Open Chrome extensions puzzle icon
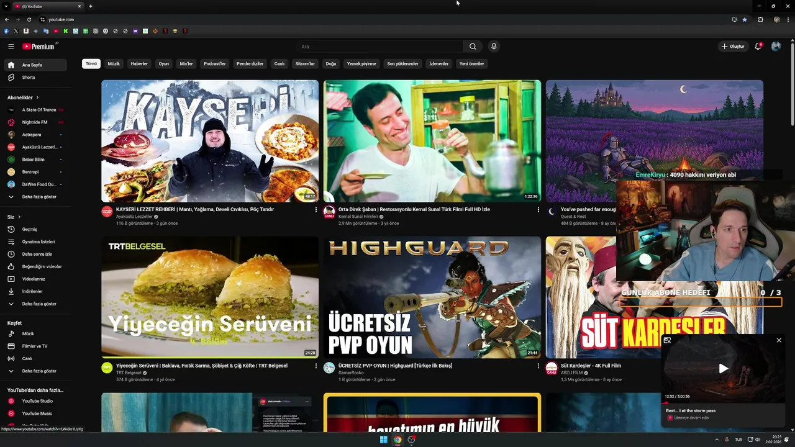 (760, 19)
